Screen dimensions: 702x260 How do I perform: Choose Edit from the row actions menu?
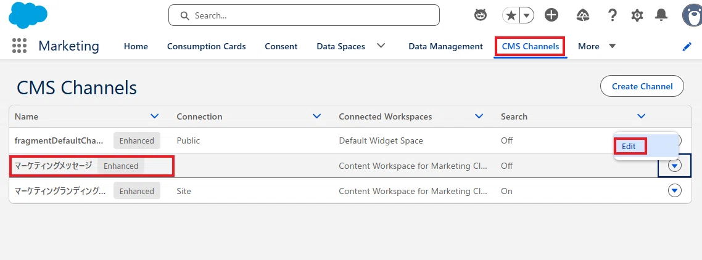click(x=629, y=147)
